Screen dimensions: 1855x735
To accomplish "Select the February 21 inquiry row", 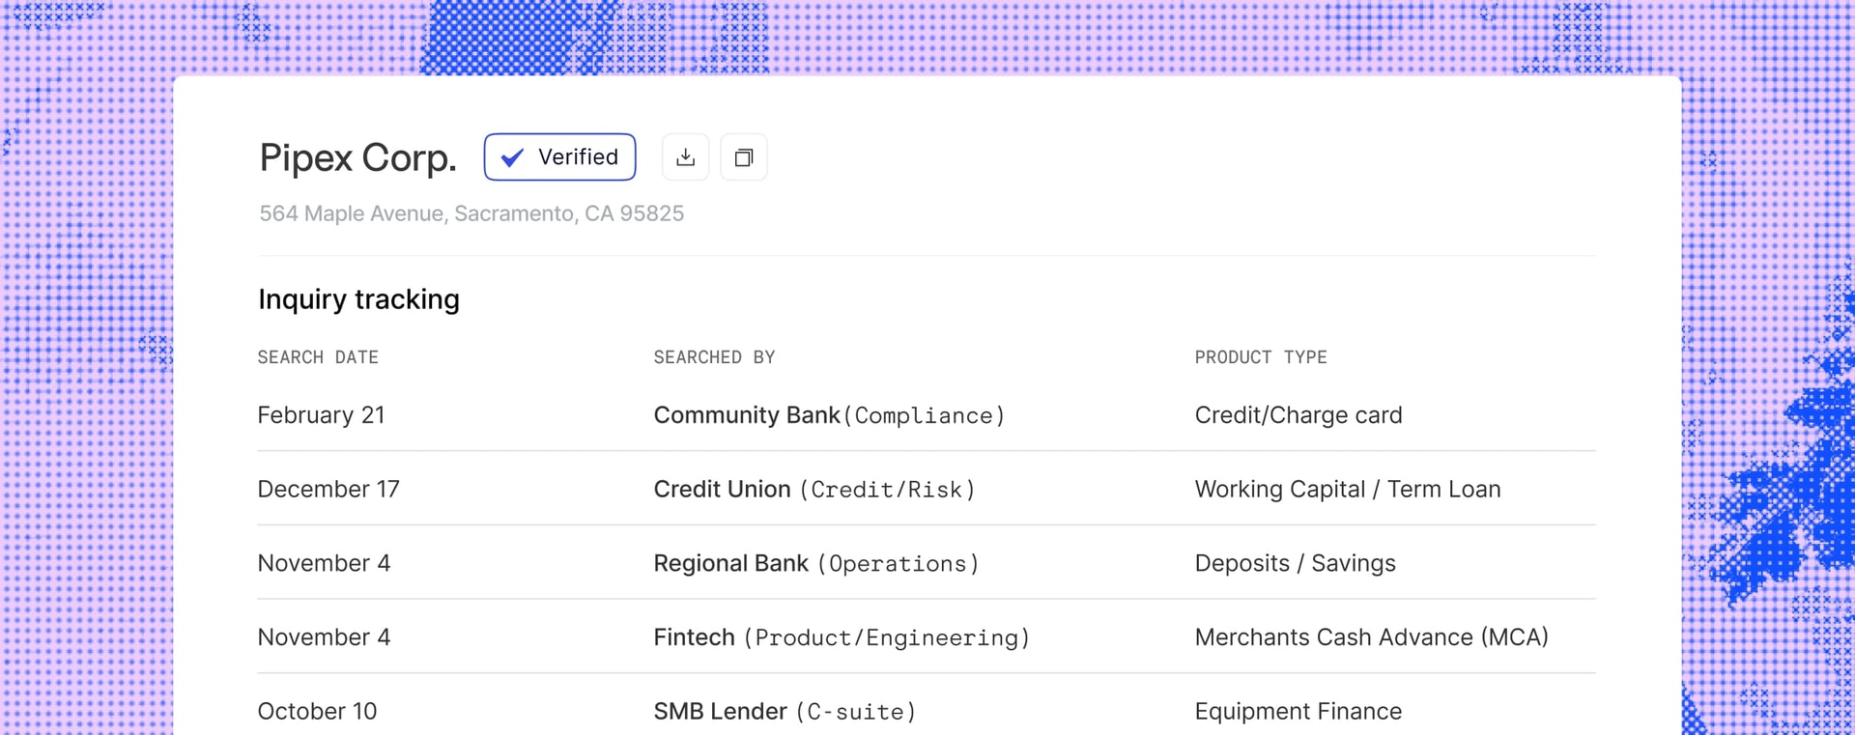I will [321, 415].
